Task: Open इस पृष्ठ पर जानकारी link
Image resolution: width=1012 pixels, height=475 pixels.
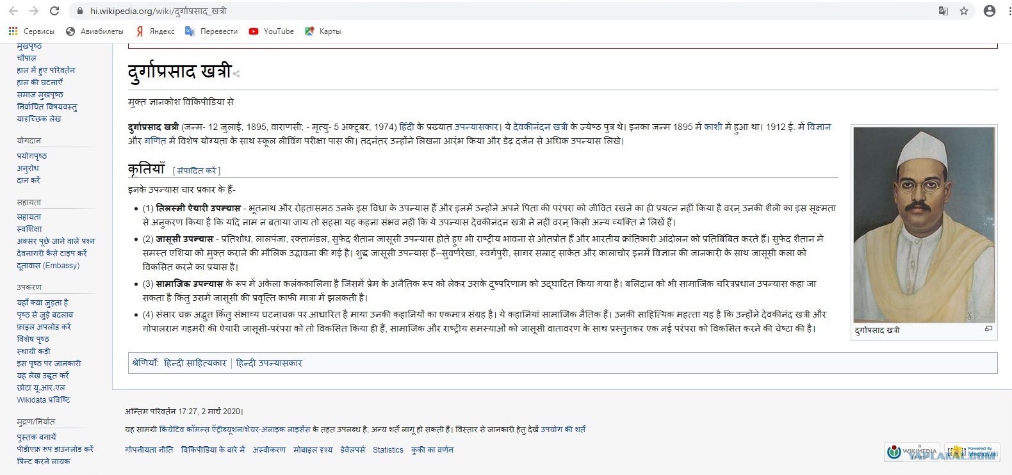Action: click(49, 364)
